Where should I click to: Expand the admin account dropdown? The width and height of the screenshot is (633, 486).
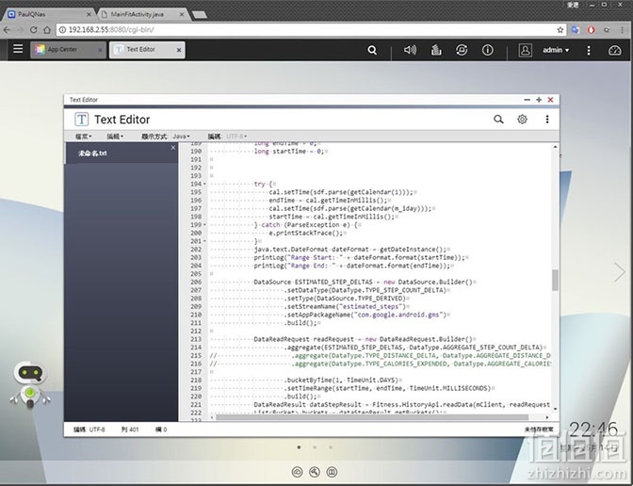tap(556, 50)
